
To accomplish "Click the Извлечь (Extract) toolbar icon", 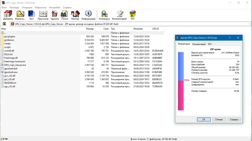I will 20,15.
